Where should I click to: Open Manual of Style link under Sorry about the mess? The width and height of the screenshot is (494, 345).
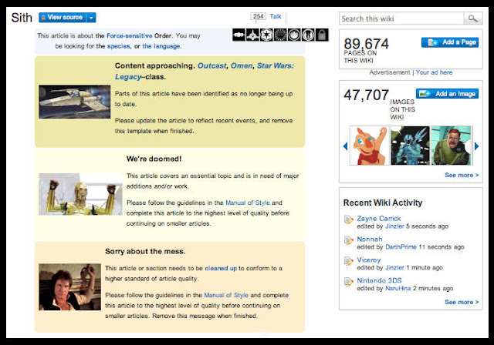226,296
